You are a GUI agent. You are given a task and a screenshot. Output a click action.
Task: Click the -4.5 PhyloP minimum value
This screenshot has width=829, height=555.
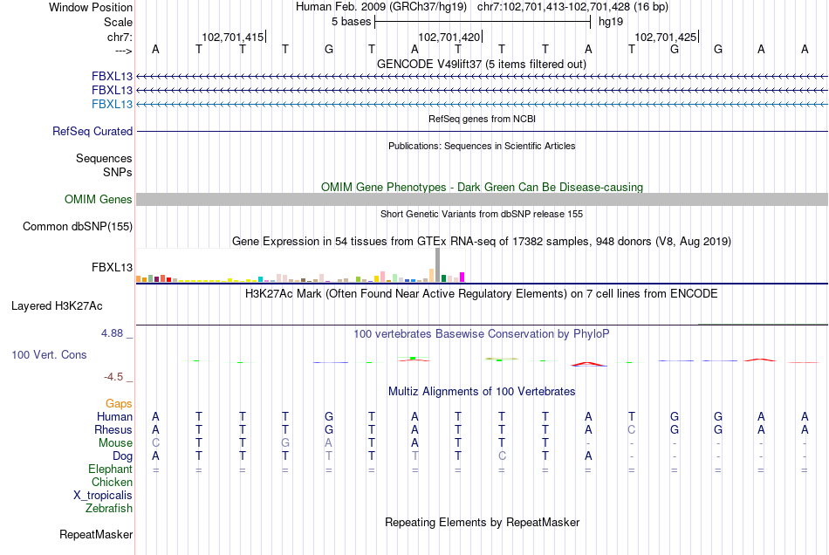[113, 377]
